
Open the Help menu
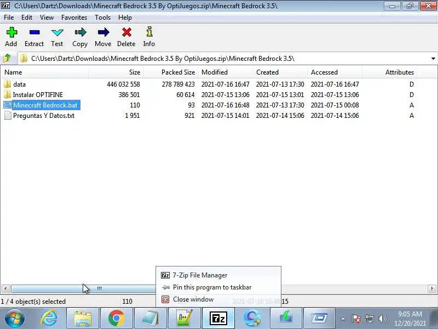(x=125, y=18)
